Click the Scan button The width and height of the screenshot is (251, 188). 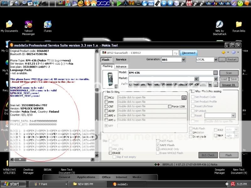click(x=229, y=73)
